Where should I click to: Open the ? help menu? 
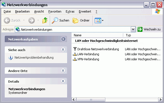tap(96, 11)
